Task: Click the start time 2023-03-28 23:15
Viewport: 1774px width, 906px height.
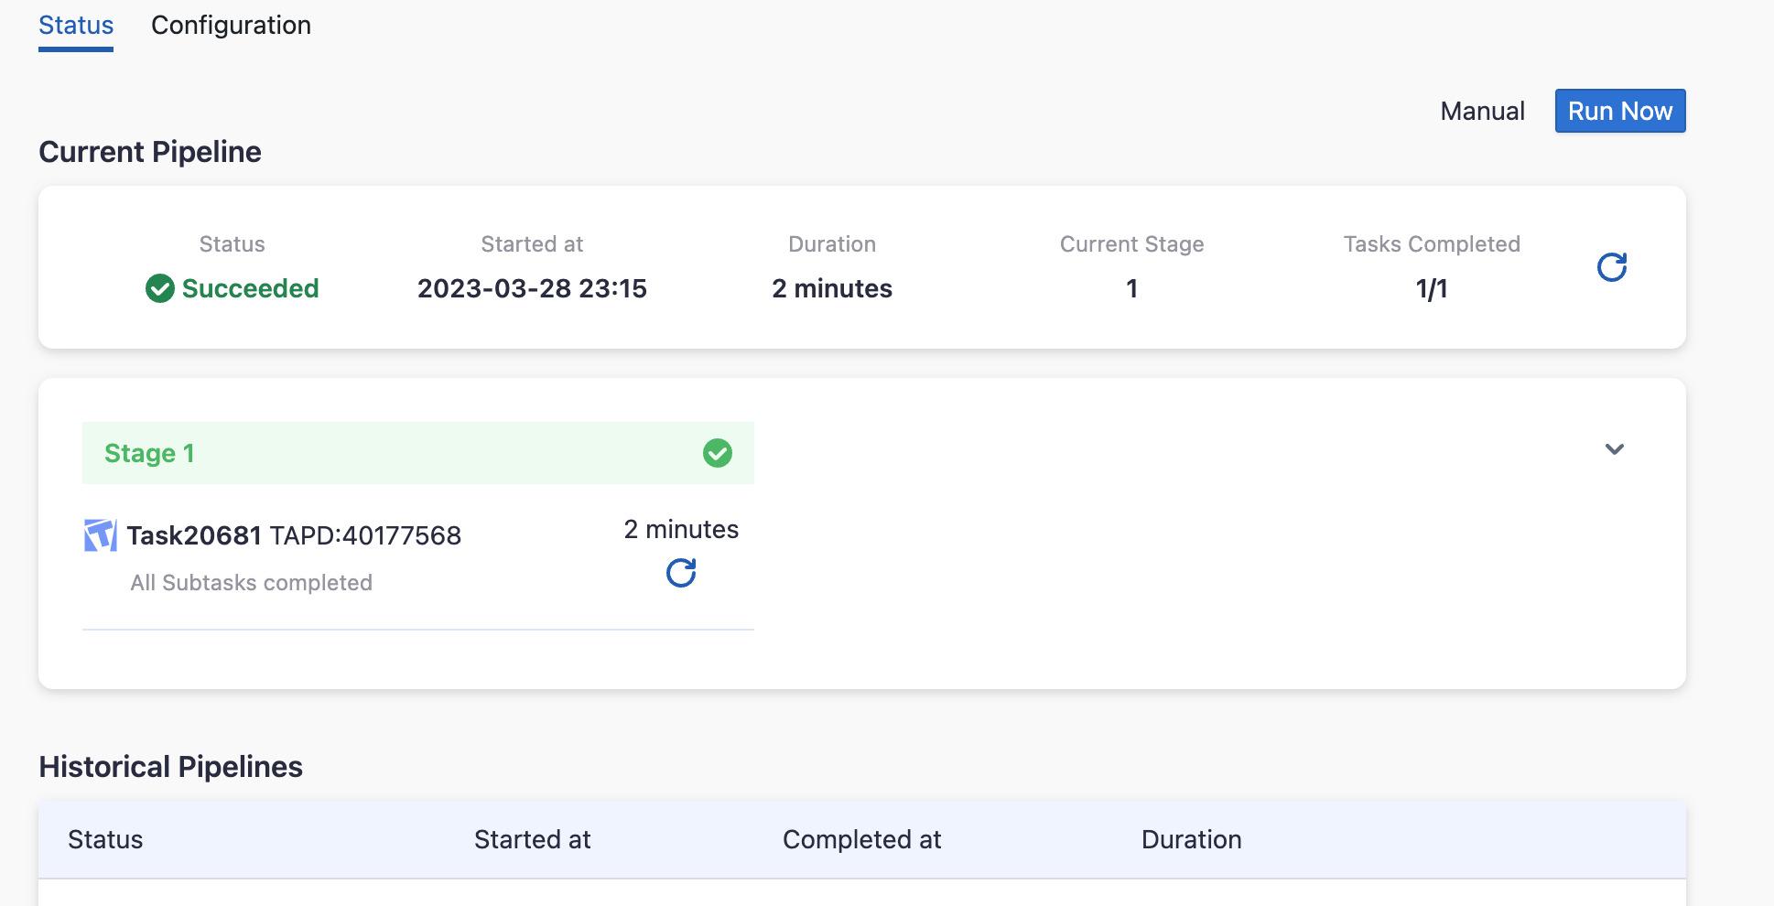Action: tap(532, 288)
